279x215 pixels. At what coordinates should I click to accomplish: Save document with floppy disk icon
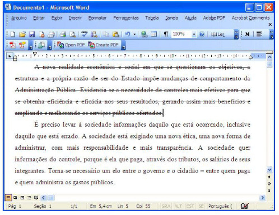point(32,34)
